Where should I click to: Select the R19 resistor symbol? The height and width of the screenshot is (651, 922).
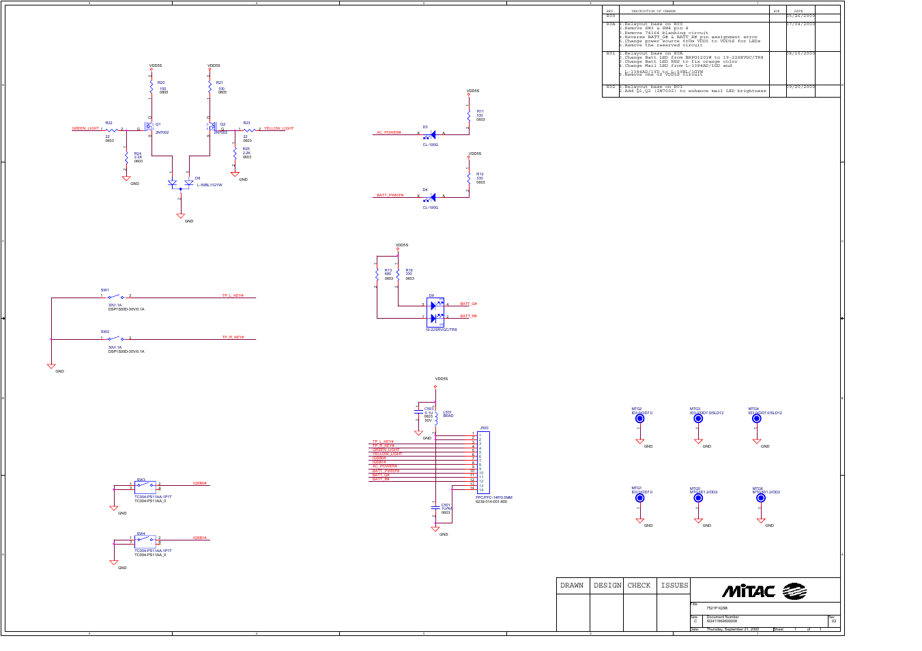398,274
